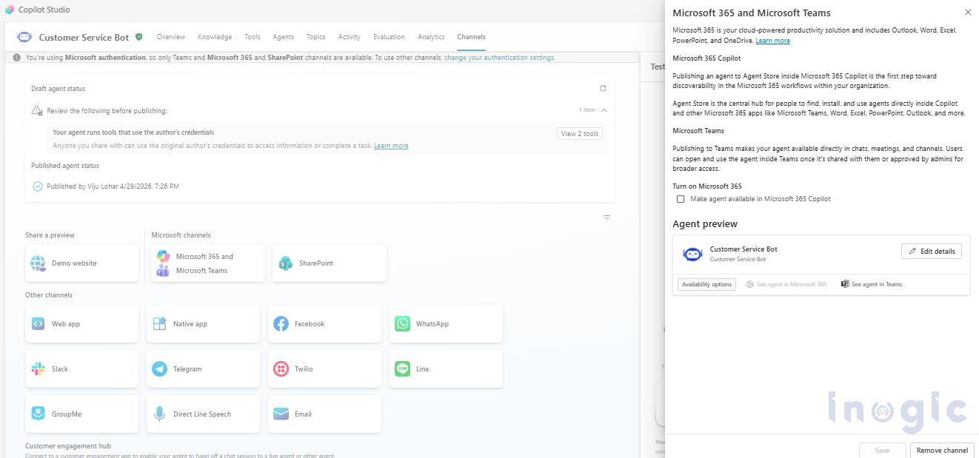Enable Make agent available in Microsoft 365 Copilot
979x458 pixels.
[681, 199]
